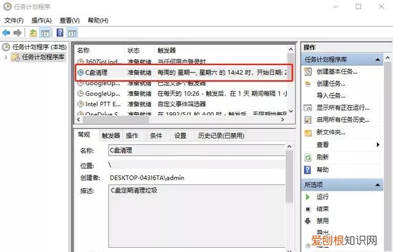Click the clock icon of Intel PTT task
393x252 pixels.
[80, 104]
